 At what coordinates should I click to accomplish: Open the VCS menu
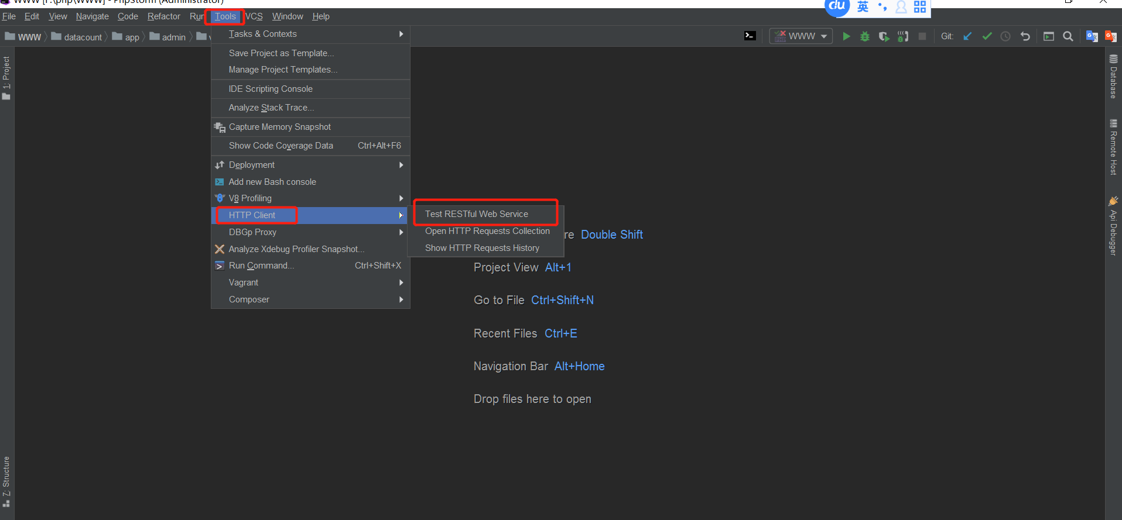point(254,16)
